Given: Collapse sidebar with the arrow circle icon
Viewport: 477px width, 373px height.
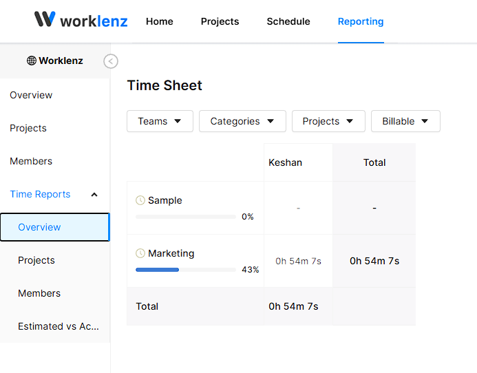Looking at the screenshot, I should point(111,61).
